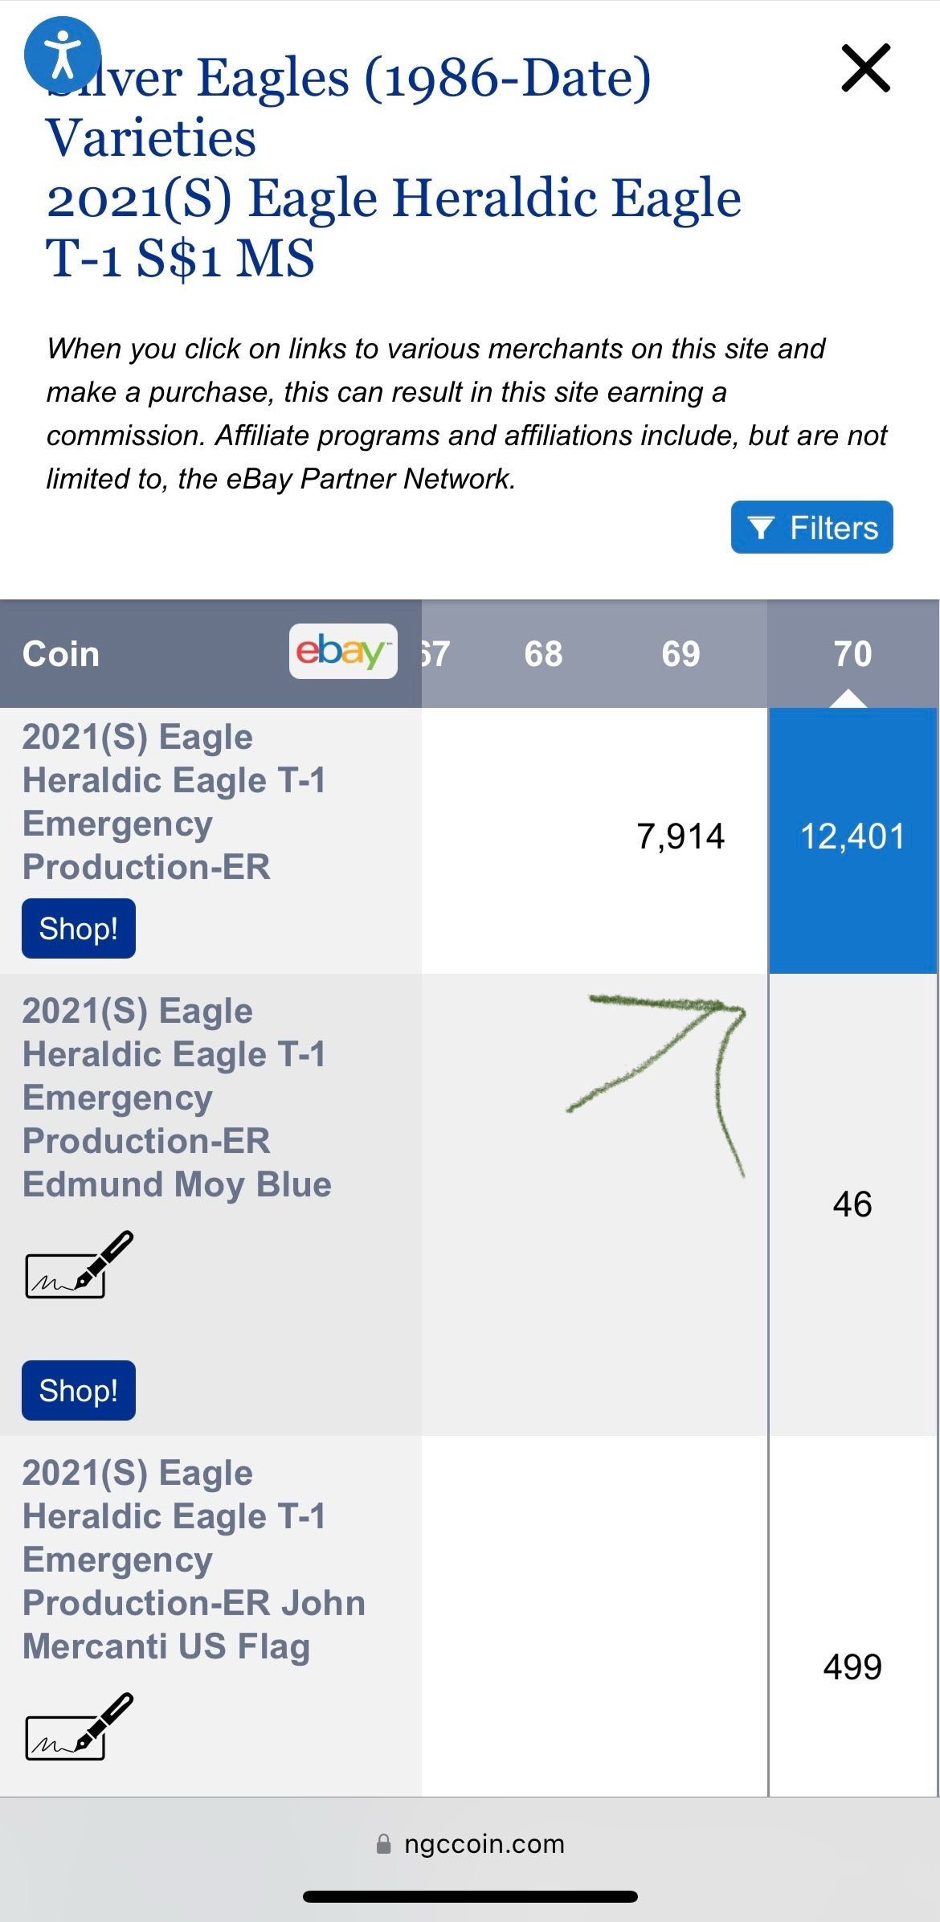Click the Coin column header
940x1922 pixels.
tap(61, 654)
